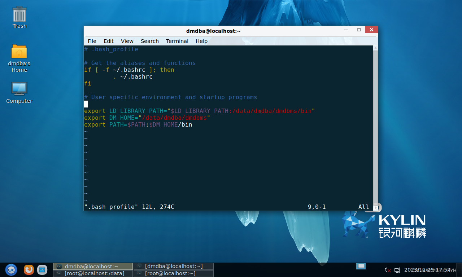462x277 pixels.
Task: Launch Firefox from the taskbar
Action: tap(29, 269)
